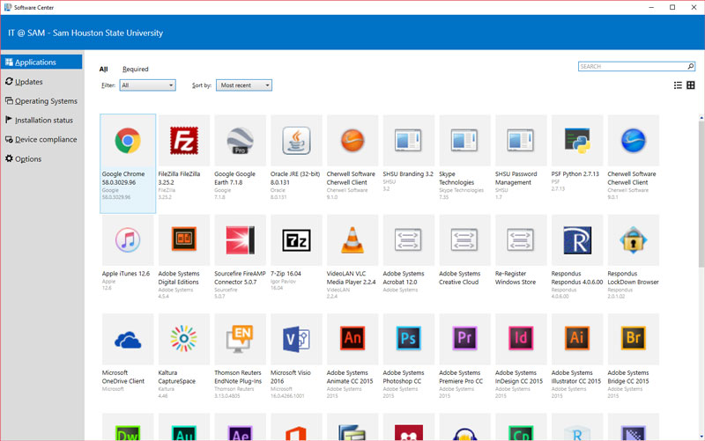Open the Sort by Most recent dropdown
Image resolution: width=705 pixels, height=441 pixels.
243,85
